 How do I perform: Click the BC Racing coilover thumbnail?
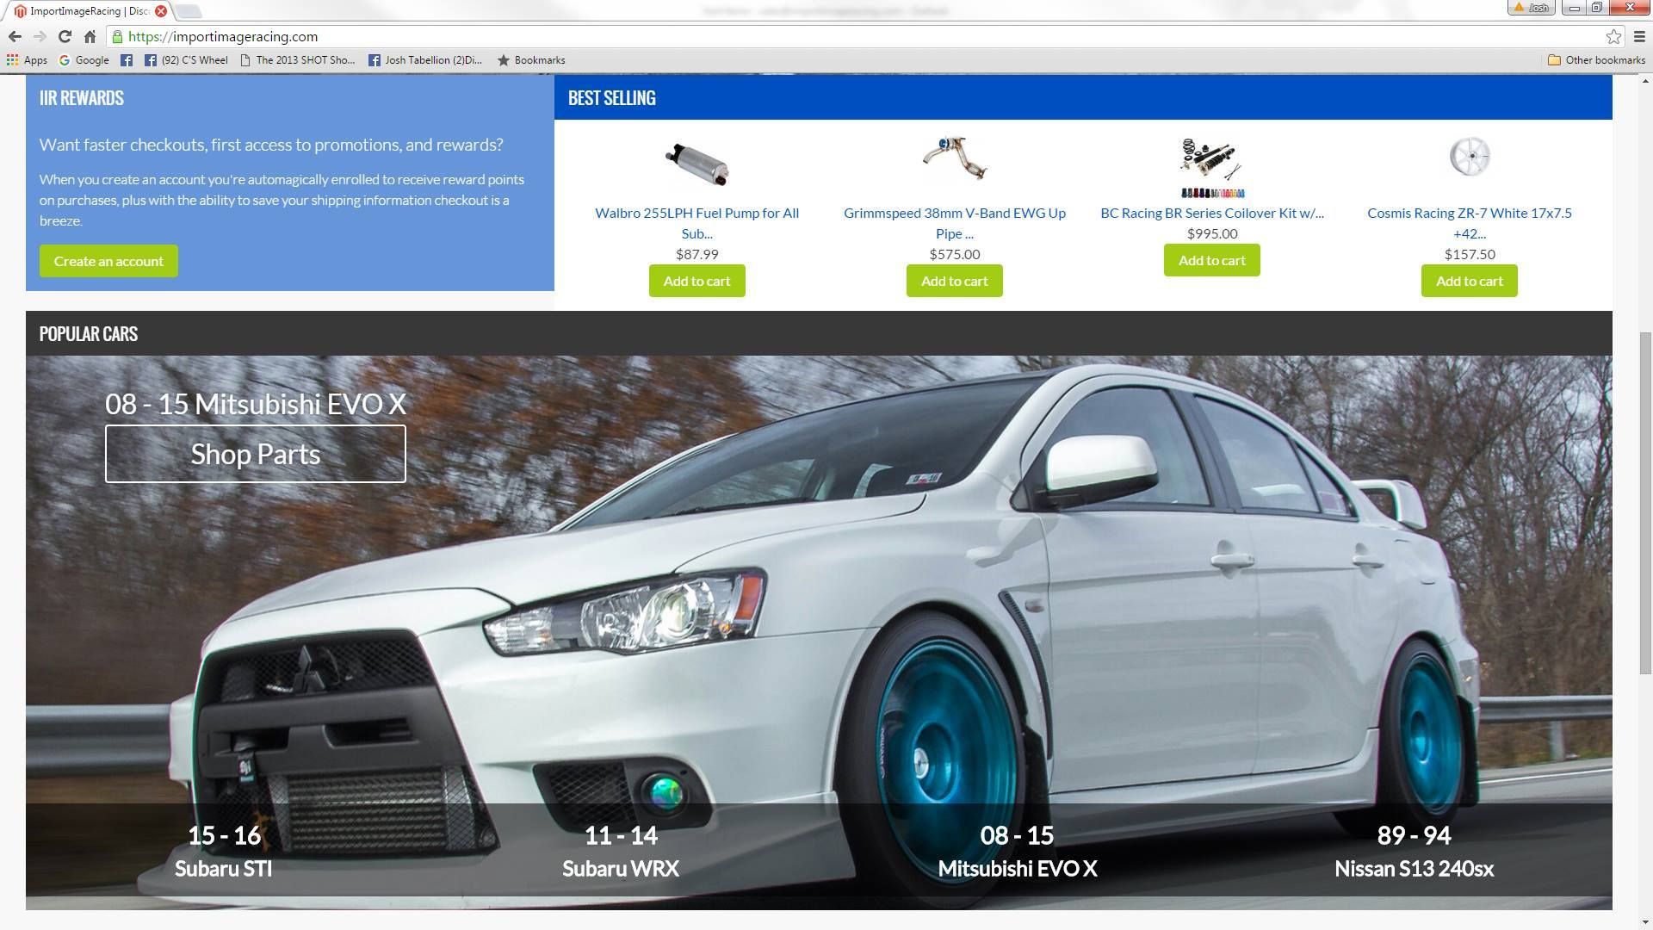point(1211,167)
